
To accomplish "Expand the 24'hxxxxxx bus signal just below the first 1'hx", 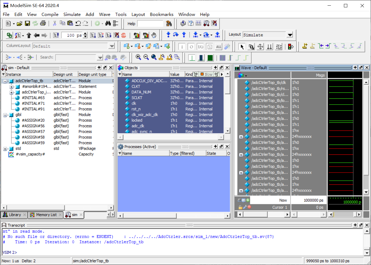I will [x=241, y=137].
